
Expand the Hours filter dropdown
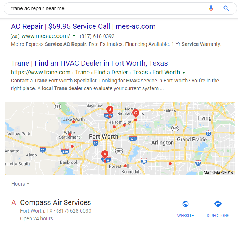click(20, 184)
